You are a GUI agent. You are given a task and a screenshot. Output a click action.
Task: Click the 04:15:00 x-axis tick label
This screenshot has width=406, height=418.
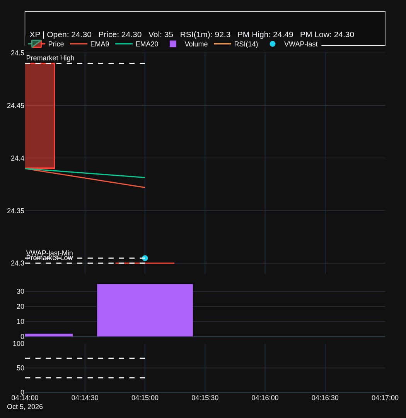pyautogui.click(x=145, y=398)
